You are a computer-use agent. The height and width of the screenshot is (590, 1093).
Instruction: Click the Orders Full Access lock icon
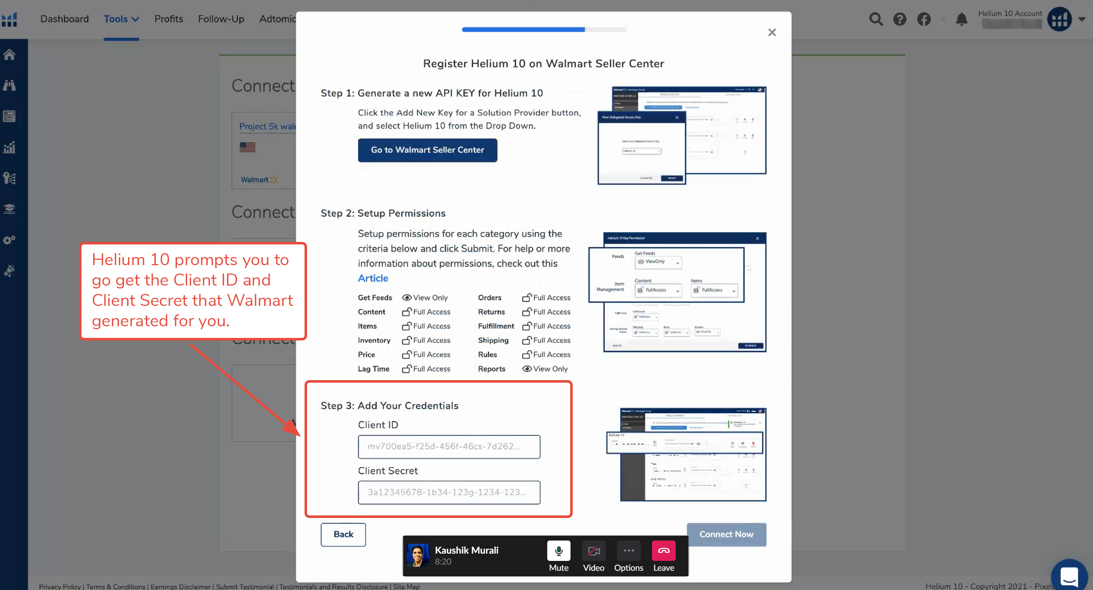point(526,297)
